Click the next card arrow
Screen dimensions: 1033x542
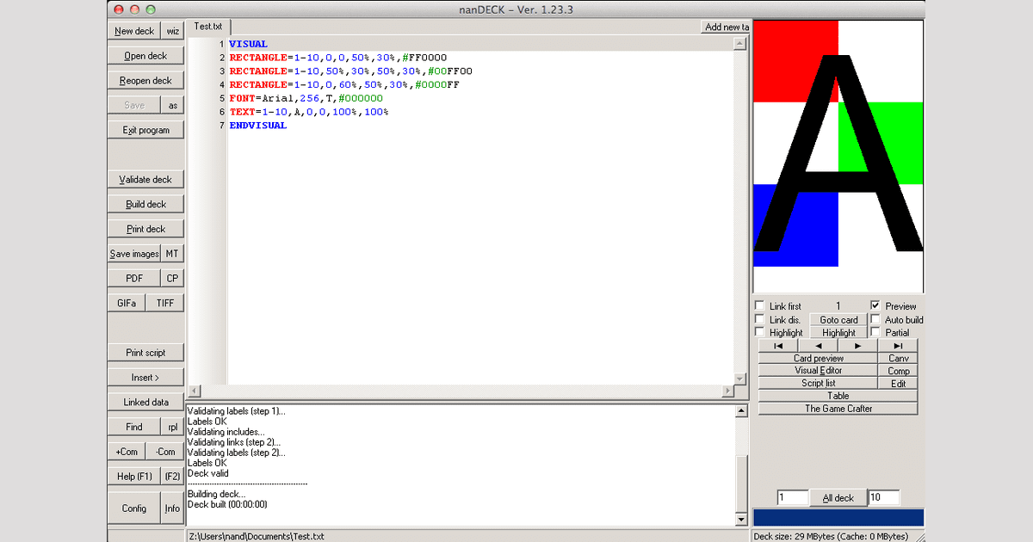pyautogui.click(x=857, y=345)
